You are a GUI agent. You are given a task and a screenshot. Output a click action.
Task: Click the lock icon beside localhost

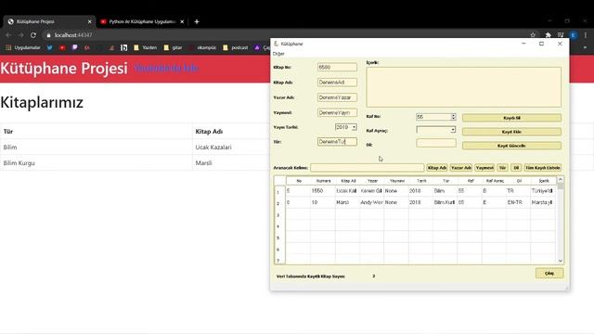coord(48,35)
